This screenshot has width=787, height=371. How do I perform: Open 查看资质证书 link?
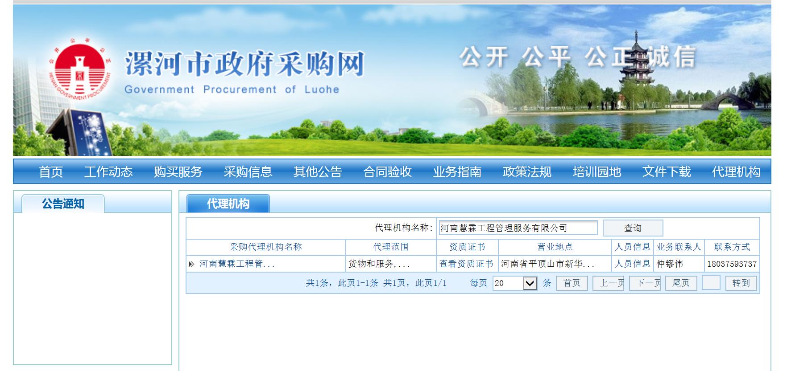pos(466,264)
